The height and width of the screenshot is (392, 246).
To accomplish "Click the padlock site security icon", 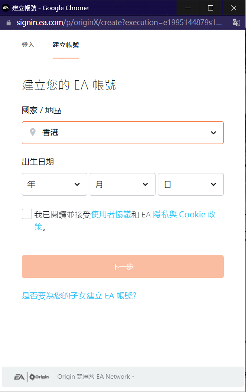I will click(x=9, y=23).
